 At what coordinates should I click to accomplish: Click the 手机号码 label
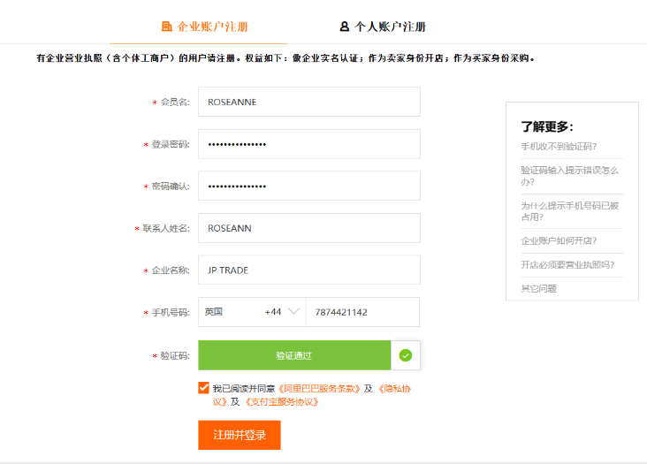coord(171,312)
